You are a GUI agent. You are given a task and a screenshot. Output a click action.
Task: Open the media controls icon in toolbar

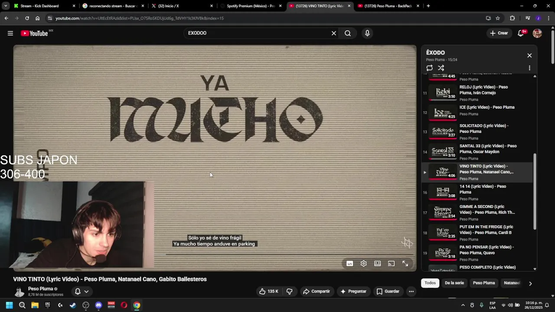click(528, 18)
